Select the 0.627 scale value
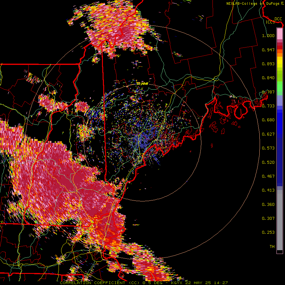The height and width of the screenshot is (285, 285). [268, 134]
